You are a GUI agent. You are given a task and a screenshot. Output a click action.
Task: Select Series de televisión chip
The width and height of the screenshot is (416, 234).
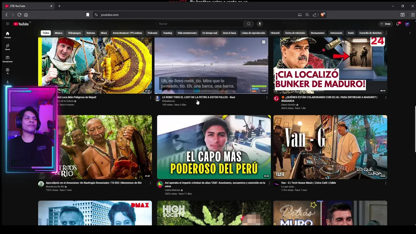295,33
